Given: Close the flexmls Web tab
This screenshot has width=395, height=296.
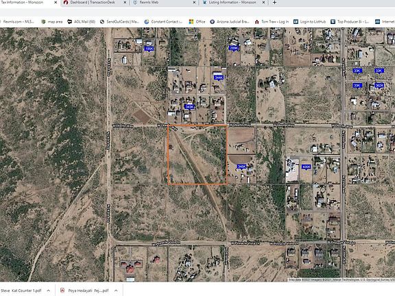Looking at the screenshot, I should tap(194, 3).
